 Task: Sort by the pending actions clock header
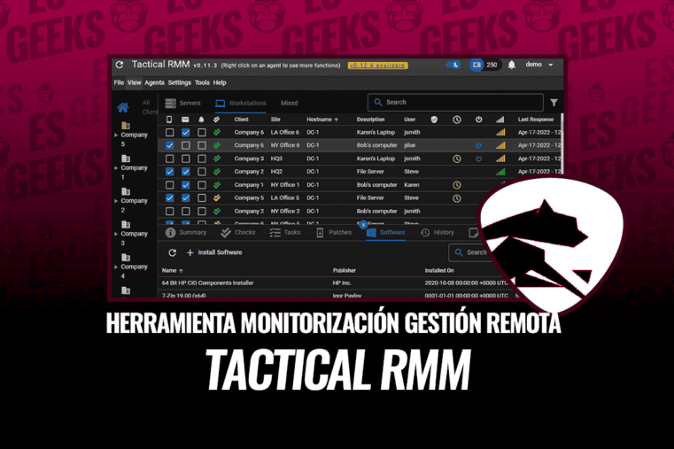point(456,120)
